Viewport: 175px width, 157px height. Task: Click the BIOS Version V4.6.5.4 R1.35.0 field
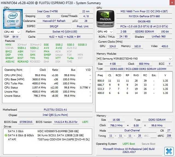66,122
